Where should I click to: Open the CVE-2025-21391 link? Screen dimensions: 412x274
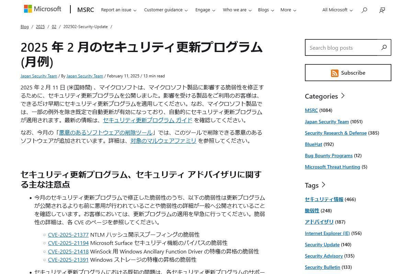coord(68,260)
